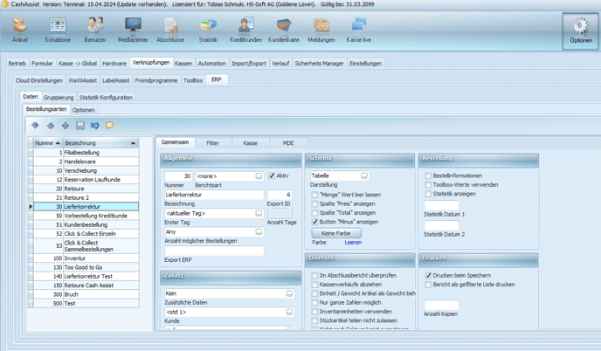Viewport: 601px width, 351px height.
Task: Switch to the Hardware tab
Action: 114,63
